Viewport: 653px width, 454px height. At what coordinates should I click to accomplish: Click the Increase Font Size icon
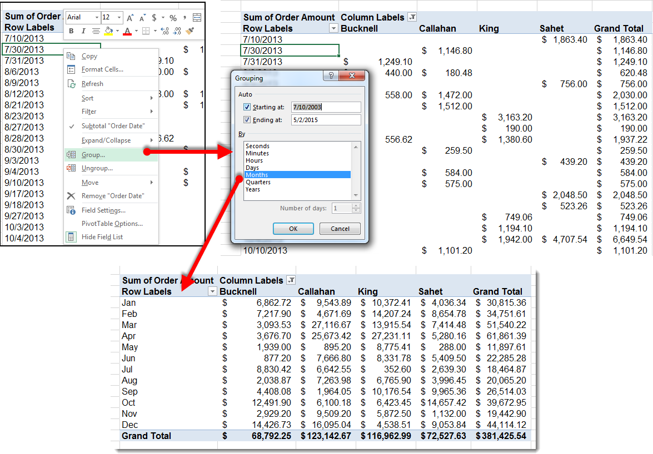129,18
